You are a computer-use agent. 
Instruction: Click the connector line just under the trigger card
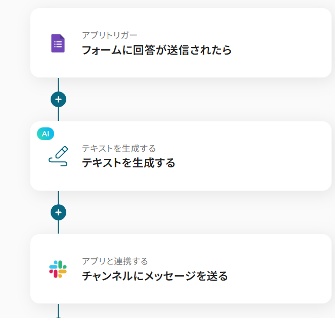(59, 84)
